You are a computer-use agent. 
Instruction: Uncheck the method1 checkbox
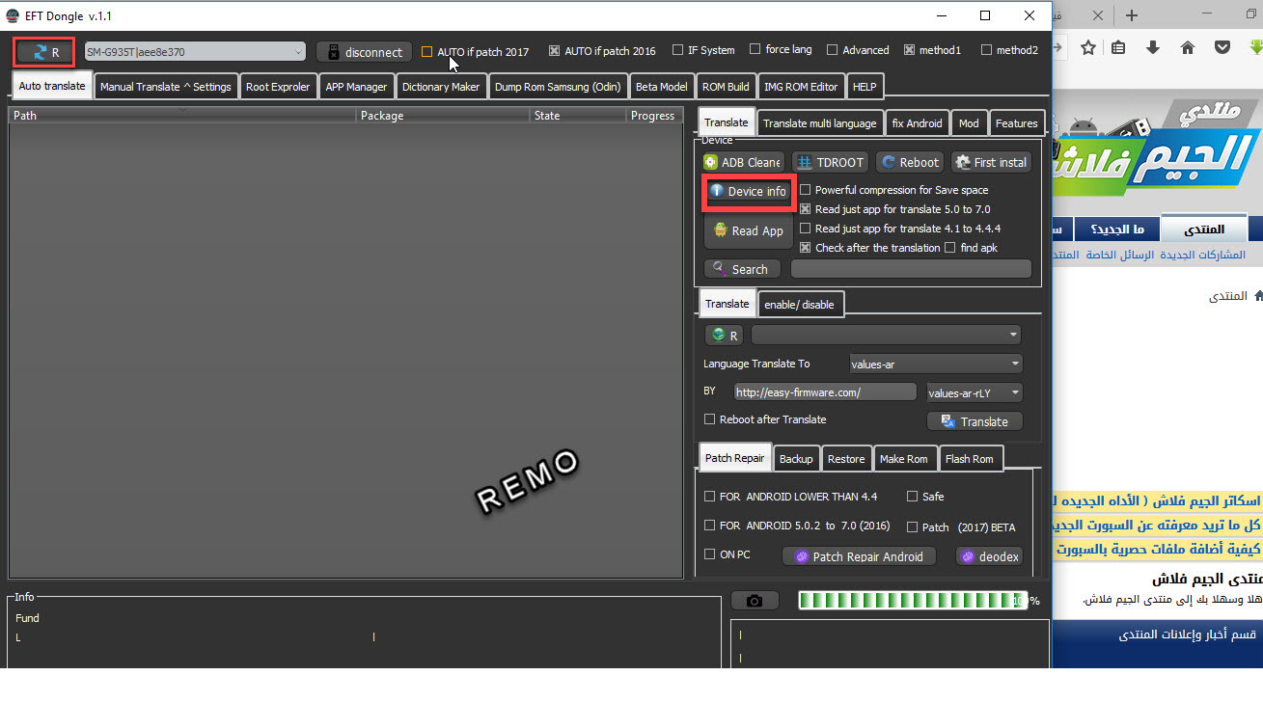coord(909,50)
